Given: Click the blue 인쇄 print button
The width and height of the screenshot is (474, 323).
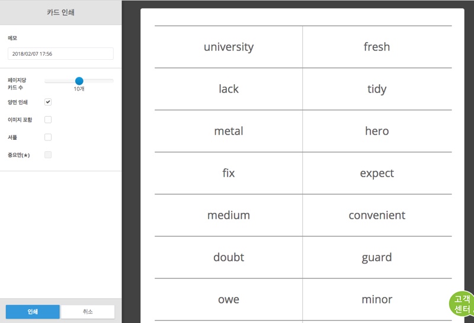Looking at the screenshot, I should click(x=33, y=312).
